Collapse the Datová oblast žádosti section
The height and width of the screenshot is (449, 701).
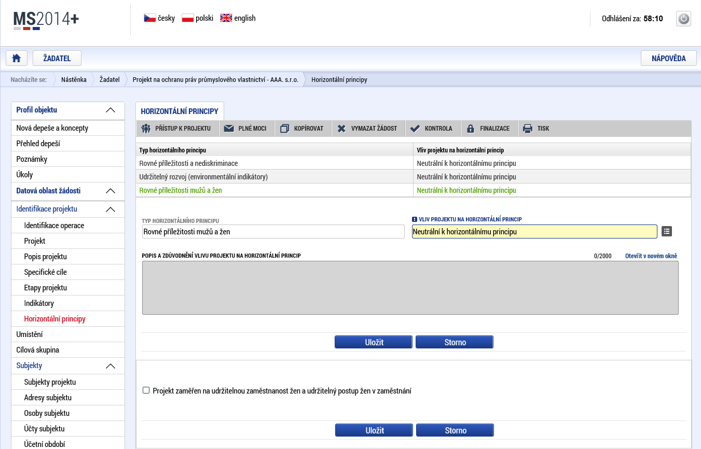(x=111, y=191)
